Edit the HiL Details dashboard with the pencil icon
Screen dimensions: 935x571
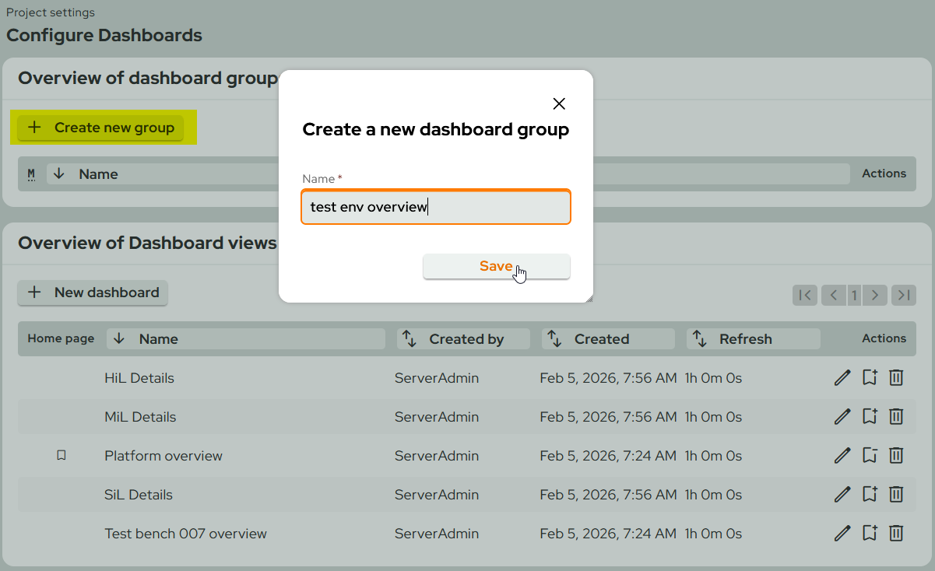[842, 377]
